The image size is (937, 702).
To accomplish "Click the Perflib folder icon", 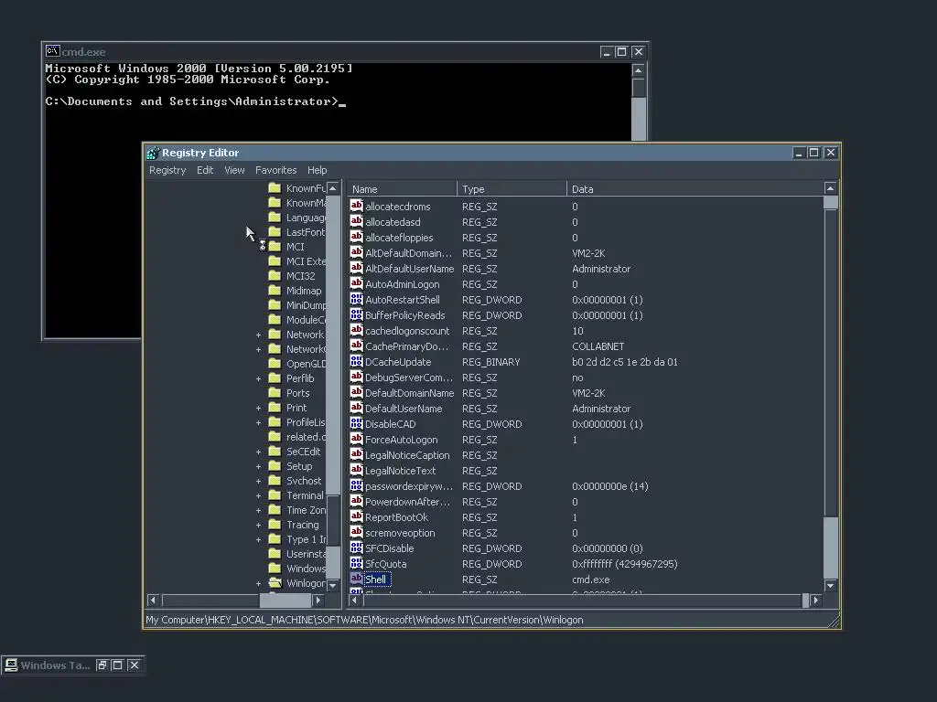I will [275, 378].
